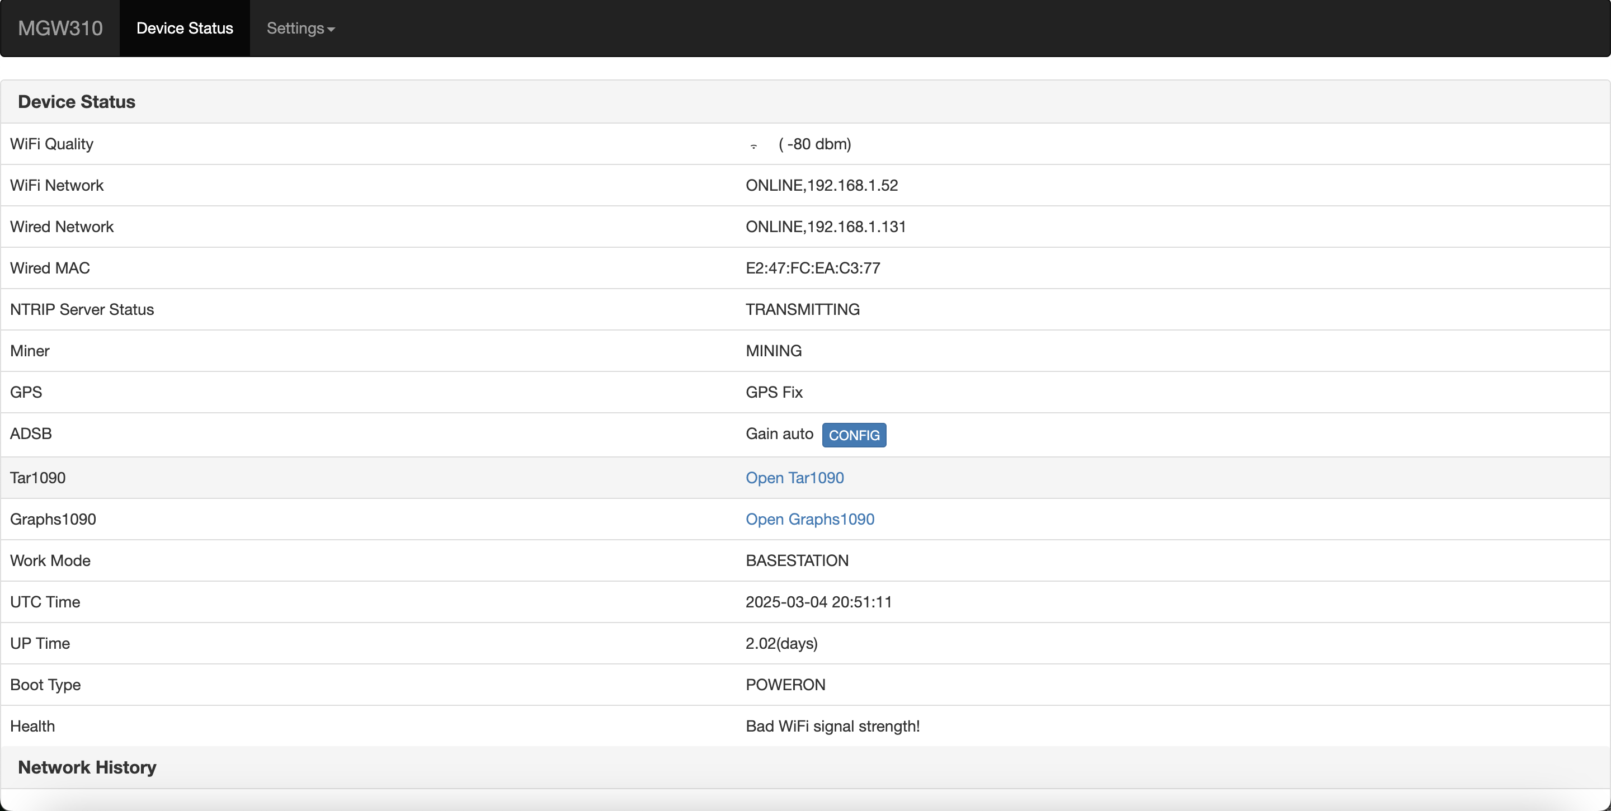Click the Health warning message
The height and width of the screenshot is (811, 1611).
point(832,726)
